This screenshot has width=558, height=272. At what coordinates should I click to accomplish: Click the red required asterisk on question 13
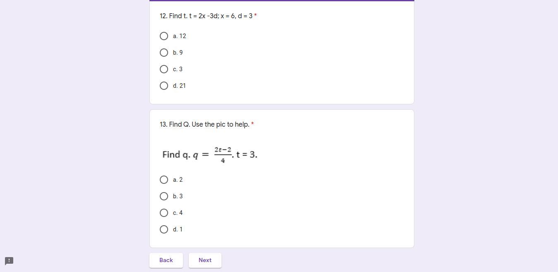253,124
